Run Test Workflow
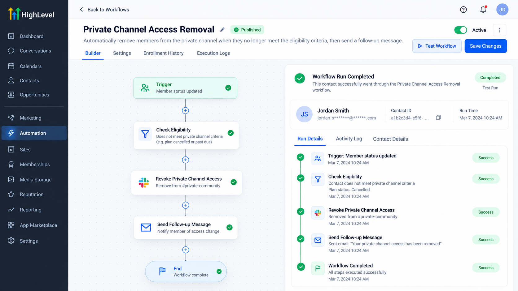Screen dimensions: 518x291 [437, 46]
